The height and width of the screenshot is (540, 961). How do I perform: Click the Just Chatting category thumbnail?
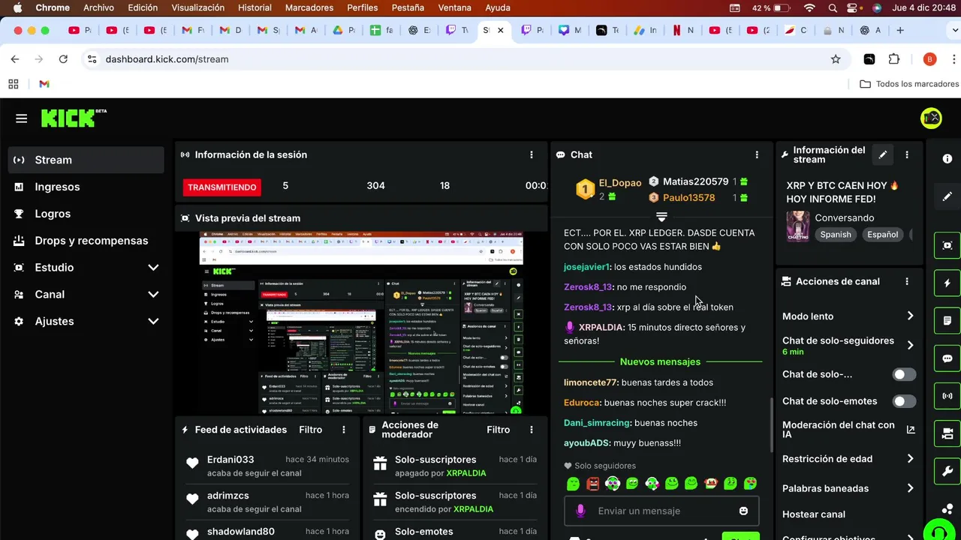click(x=797, y=226)
